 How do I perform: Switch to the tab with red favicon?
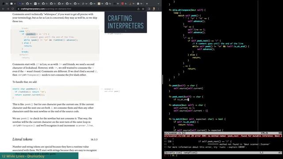pos(124,4)
